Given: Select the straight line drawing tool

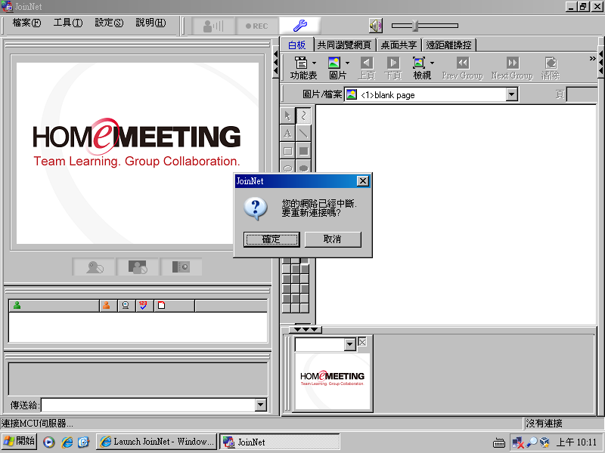Looking at the screenshot, I should tap(304, 134).
